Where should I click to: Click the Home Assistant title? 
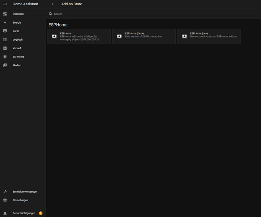coord(25,4)
